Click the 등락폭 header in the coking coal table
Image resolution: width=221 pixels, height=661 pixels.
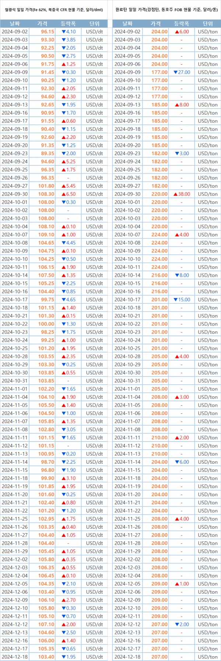click(181, 24)
